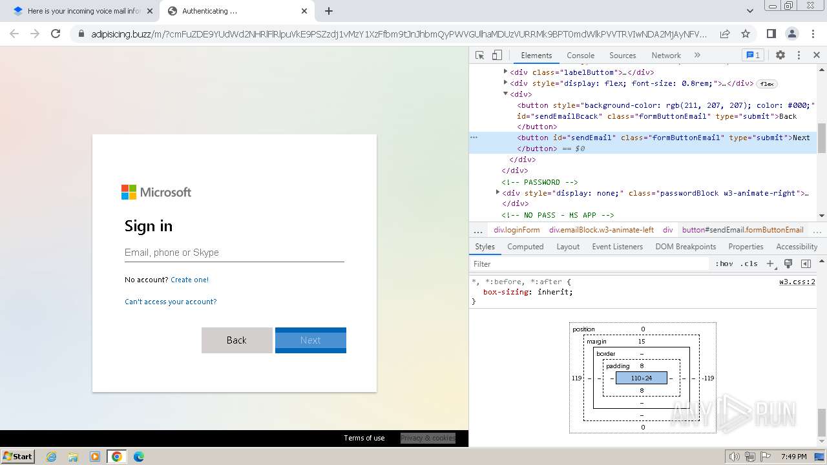Open the Computed pane tab
This screenshot has width=827, height=465.
point(525,247)
